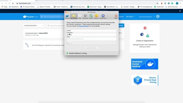Click the green Docker running status dot
The height and width of the screenshot is (103, 183).
pyautogui.click(x=67, y=53)
